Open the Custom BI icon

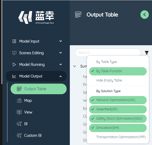tap(19, 135)
